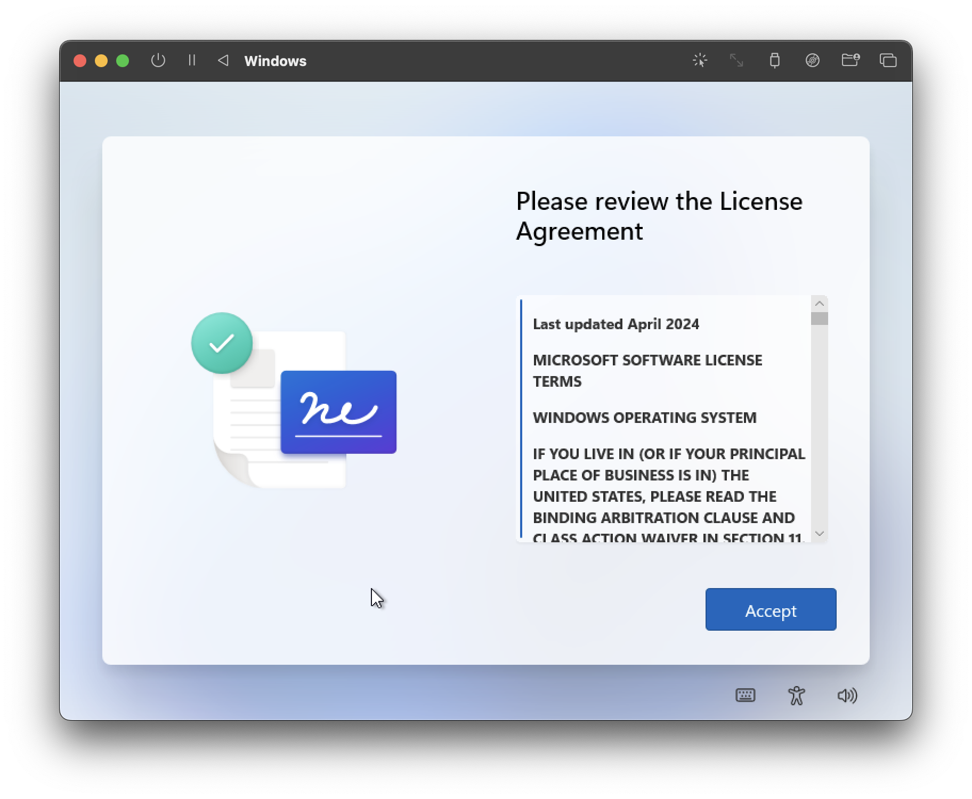Click the "Windows" VM window title

click(276, 61)
